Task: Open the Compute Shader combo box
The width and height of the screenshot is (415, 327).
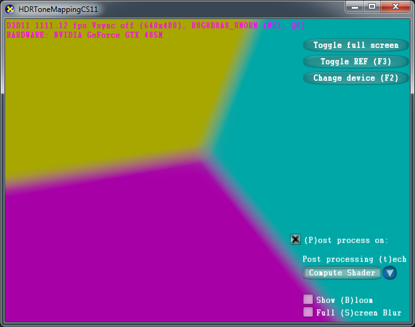Action: click(342, 273)
